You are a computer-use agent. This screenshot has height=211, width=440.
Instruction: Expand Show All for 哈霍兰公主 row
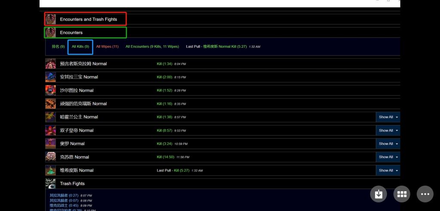click(388, 117)
